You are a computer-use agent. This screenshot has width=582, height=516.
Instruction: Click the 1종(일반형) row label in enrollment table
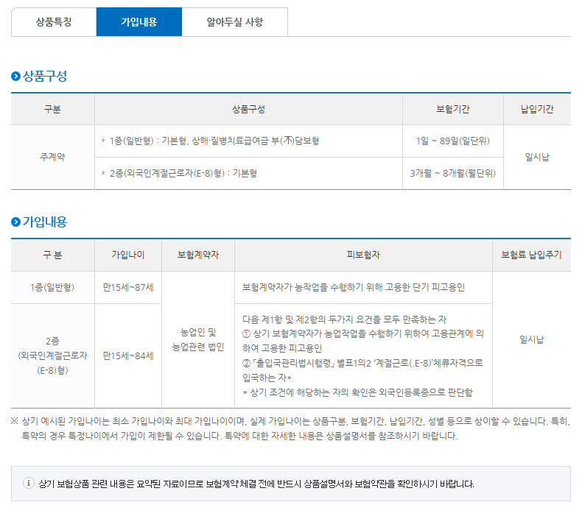[x=53, y=288]
